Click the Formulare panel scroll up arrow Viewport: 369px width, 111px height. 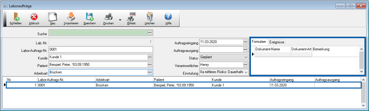pos(361,49)
